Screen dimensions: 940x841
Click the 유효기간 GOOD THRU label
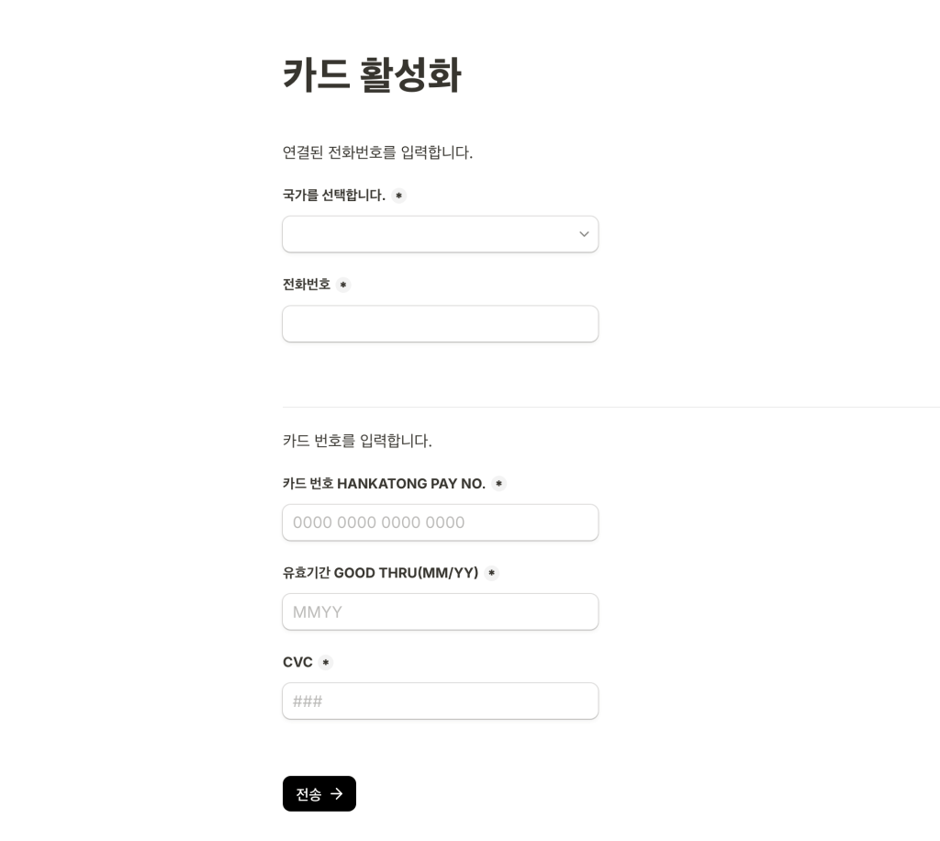380,573
